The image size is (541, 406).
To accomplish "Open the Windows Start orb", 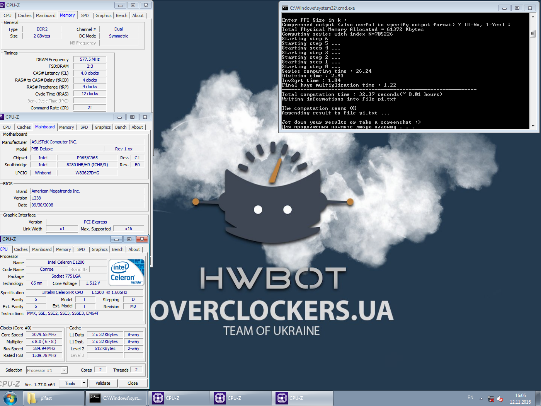I will coord(10,398).
